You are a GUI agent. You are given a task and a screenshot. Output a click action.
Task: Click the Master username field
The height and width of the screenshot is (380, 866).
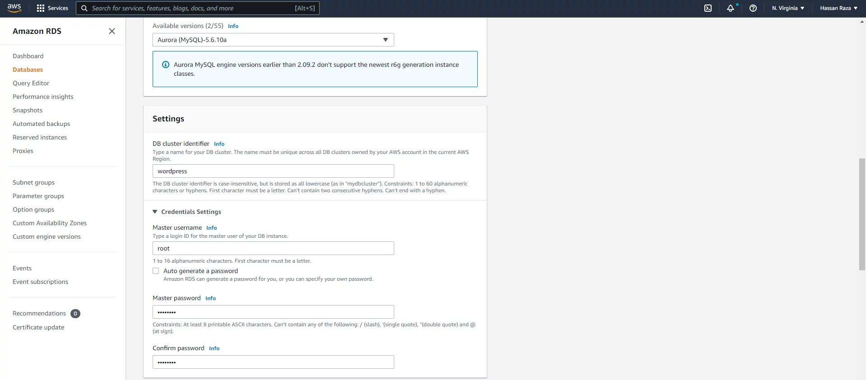pos(273,248)
